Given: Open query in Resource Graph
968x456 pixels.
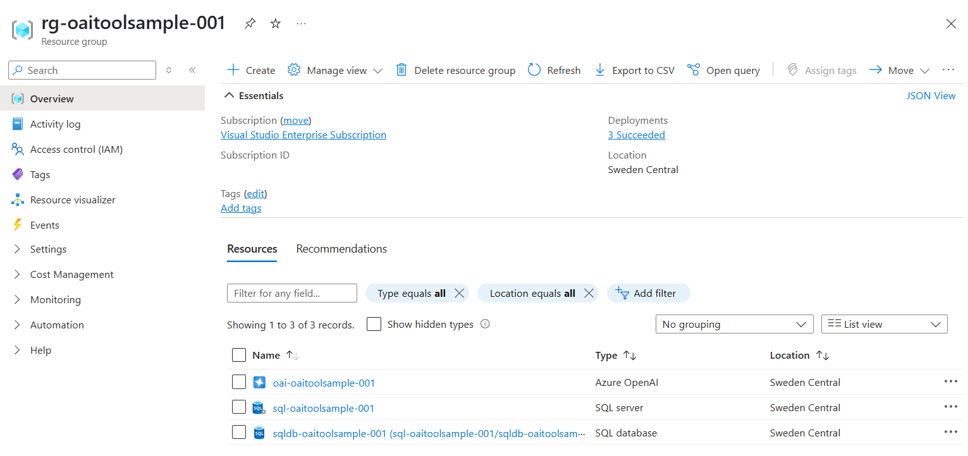Looking at the screenshot, I should click(724, 70).
